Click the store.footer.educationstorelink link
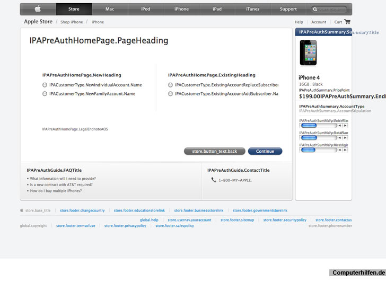Image resolution: width=386 pixels, height=281 pixels. pyautogui.click(x=139, y=210)
